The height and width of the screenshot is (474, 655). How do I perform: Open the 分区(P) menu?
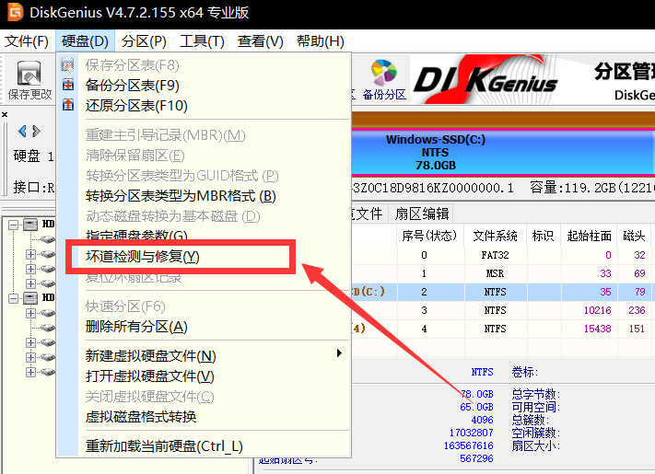click(x=144, y=41)
